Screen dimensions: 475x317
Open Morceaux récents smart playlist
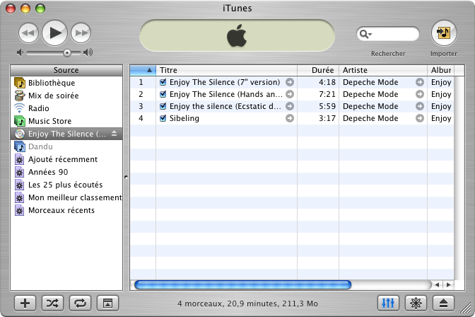coord(66,210)
